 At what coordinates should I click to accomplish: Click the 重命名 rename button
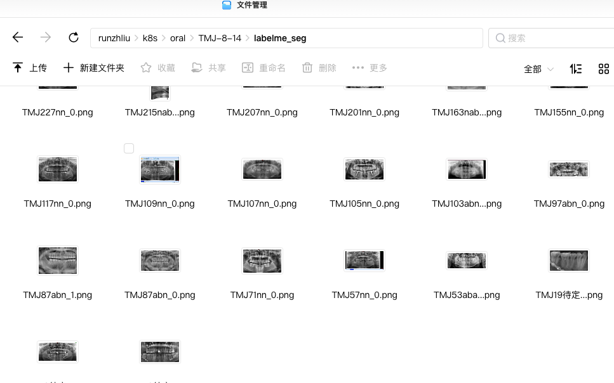click(x=264, y=68)
